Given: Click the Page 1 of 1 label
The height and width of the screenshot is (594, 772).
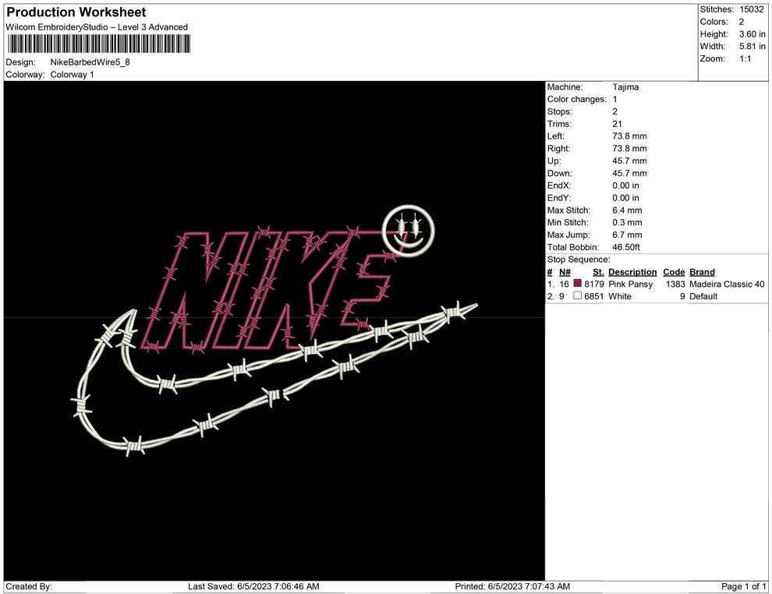Looking at the screenshot, I should pos(743,586).
